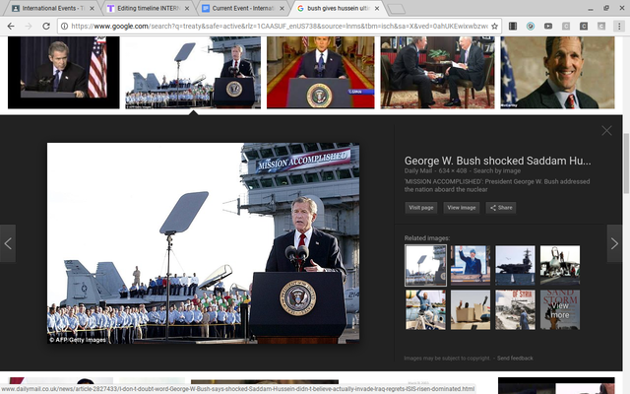Click the Share button

[501, 208]
